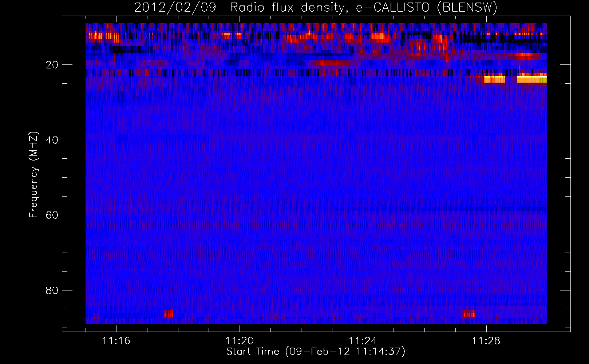
Task: Click the 60 MHz frequency tick label
Action: pos(52,215)
